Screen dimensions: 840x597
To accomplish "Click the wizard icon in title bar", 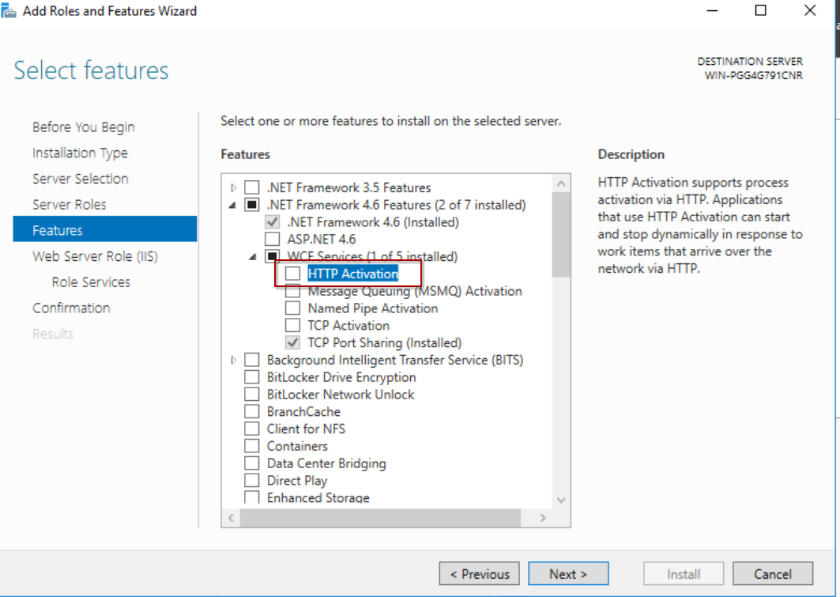I will point(9,11).
